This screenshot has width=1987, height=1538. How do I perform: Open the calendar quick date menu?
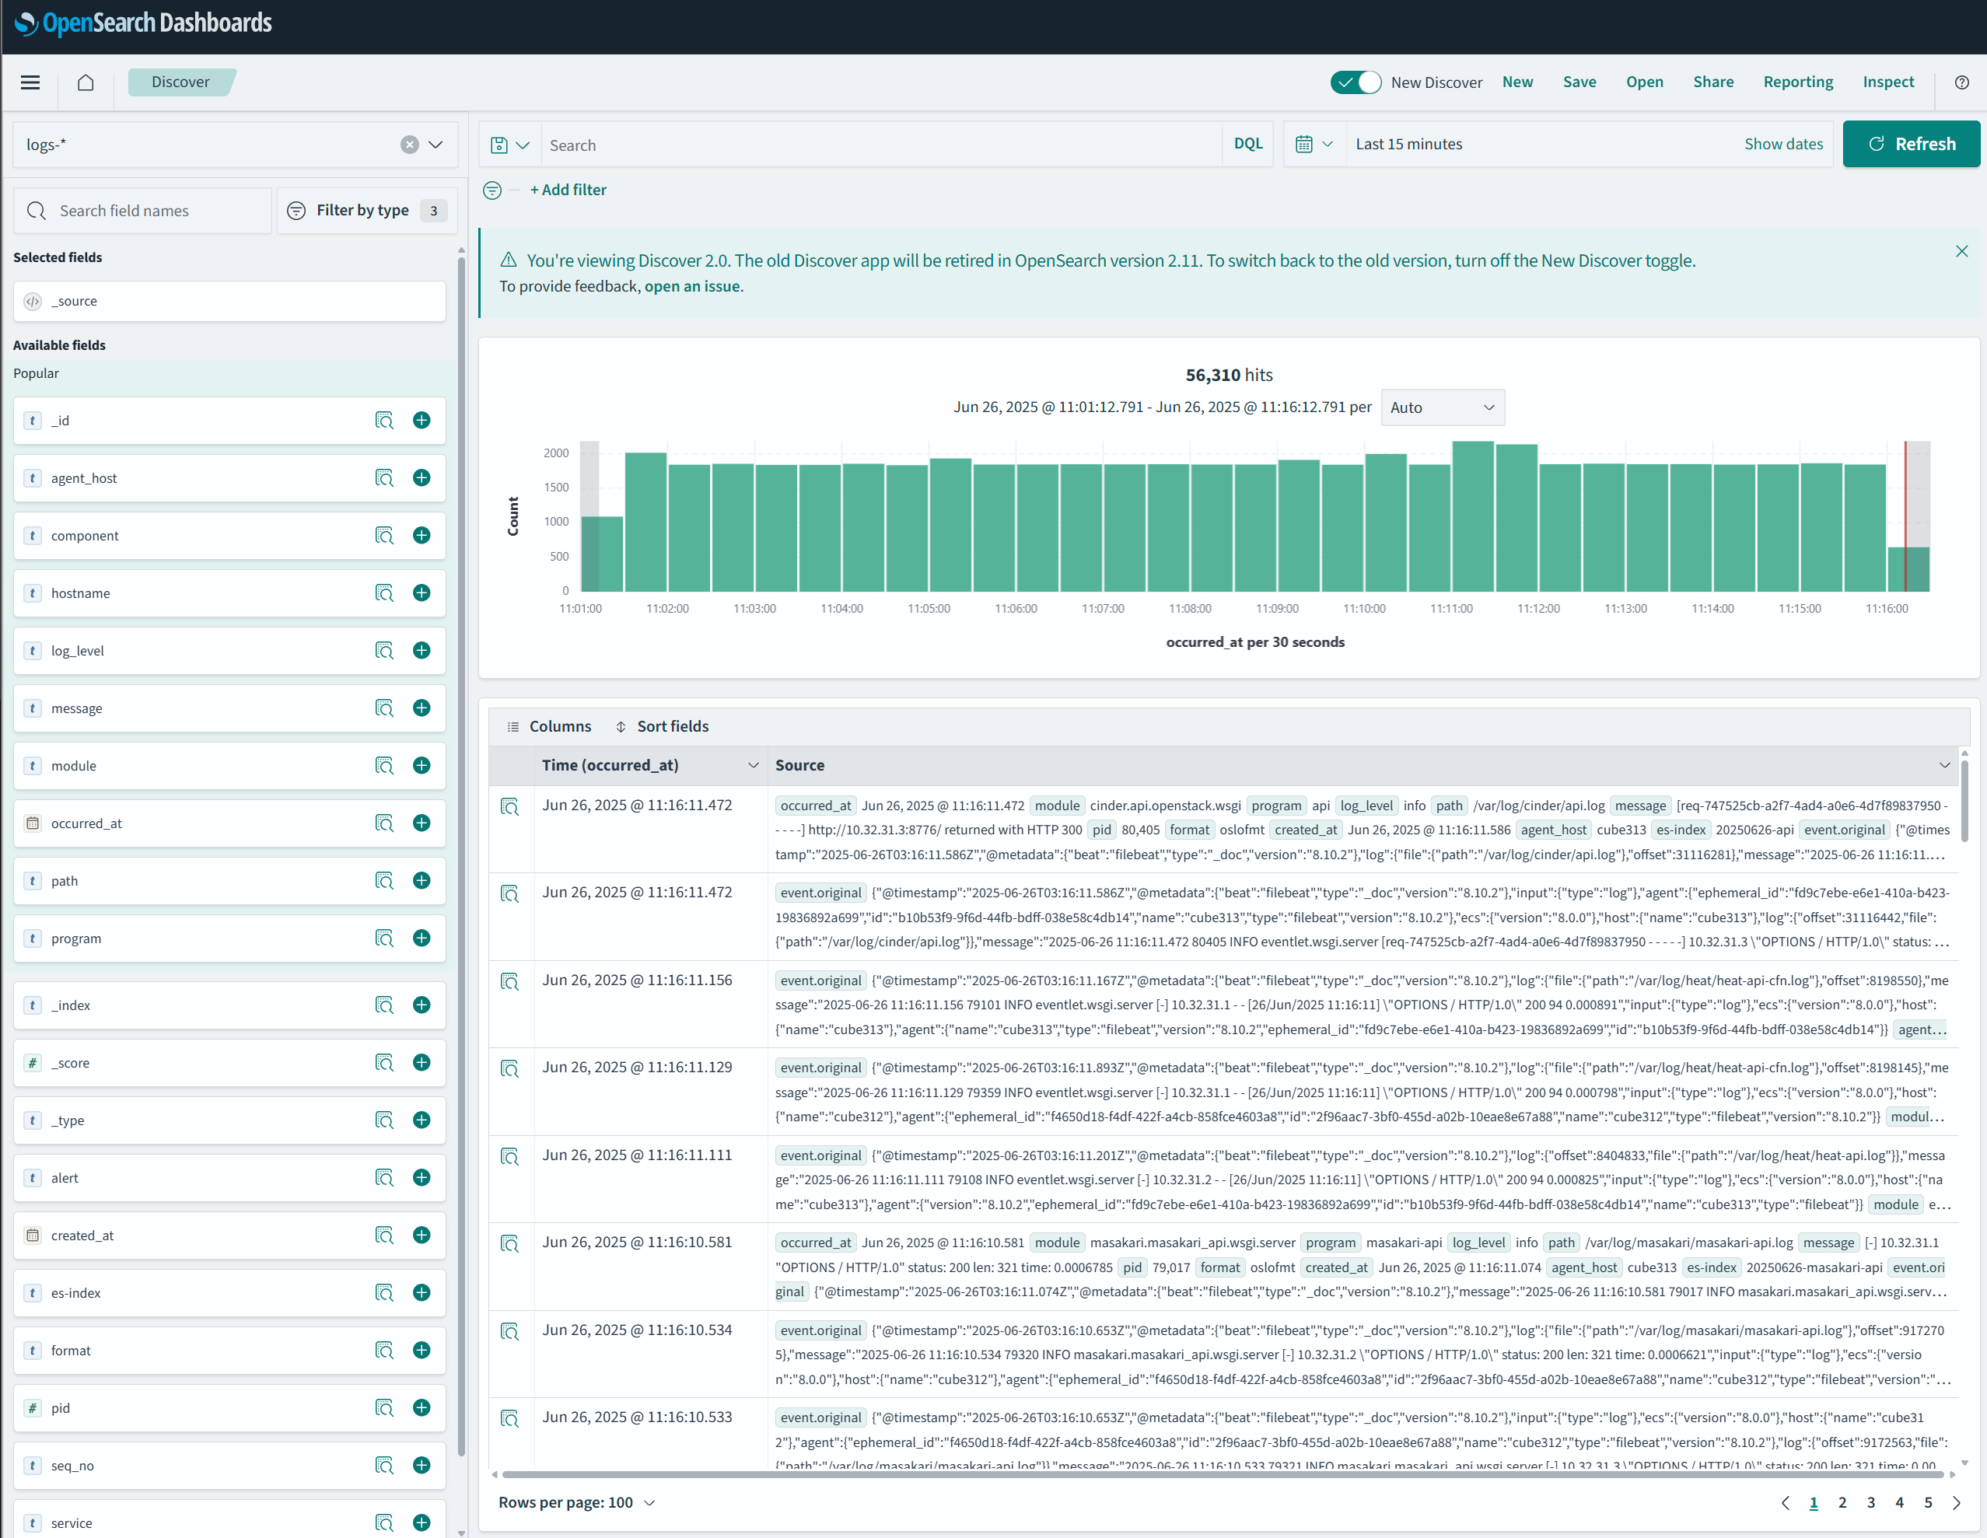[1314, 145]
